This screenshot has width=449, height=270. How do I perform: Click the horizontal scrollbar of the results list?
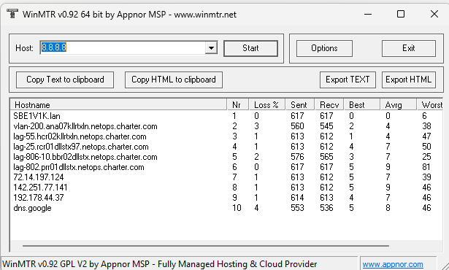(206, 246)
